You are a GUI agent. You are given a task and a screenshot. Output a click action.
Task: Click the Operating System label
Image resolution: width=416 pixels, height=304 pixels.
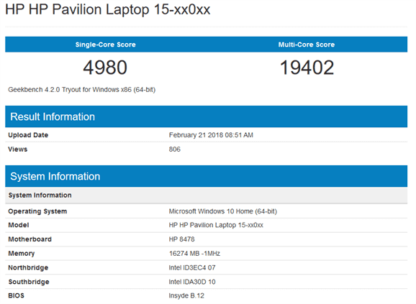coord(37,211)
